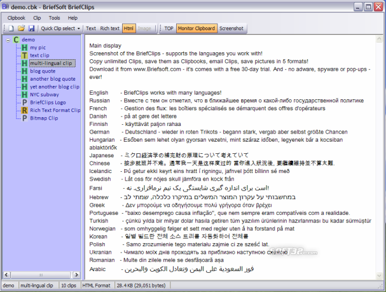The height and width of the screenshot is (292, 386).
Task: Click the R icon beside Rich Text Format Clip
Action: [24, 110]
